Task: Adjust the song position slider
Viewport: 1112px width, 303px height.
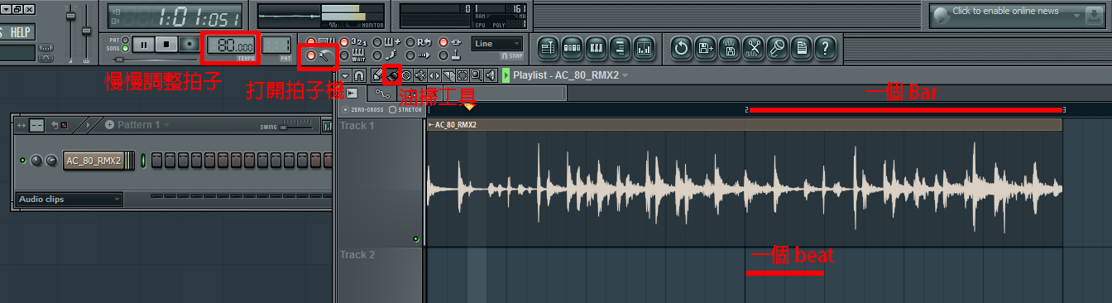Action: click(x=156, y=60)
